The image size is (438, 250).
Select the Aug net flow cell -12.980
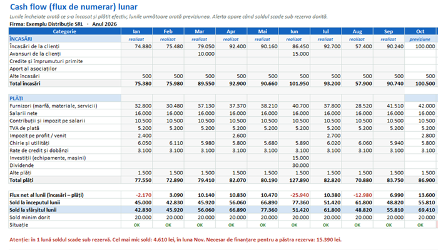tap(357, 195)
